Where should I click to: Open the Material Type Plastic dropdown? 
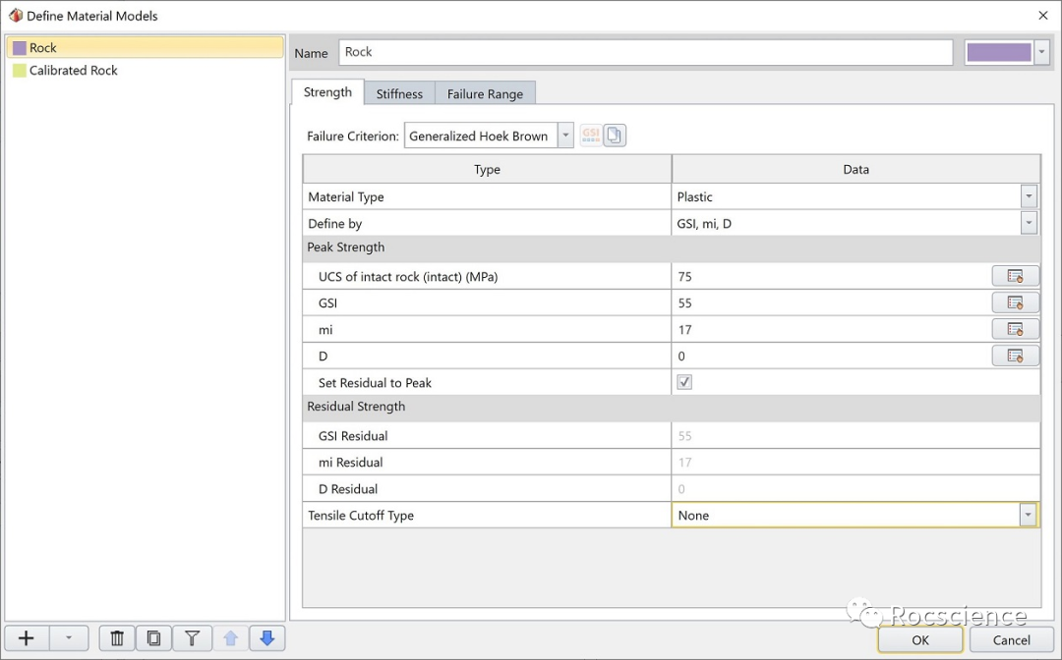click(1029, 196)
